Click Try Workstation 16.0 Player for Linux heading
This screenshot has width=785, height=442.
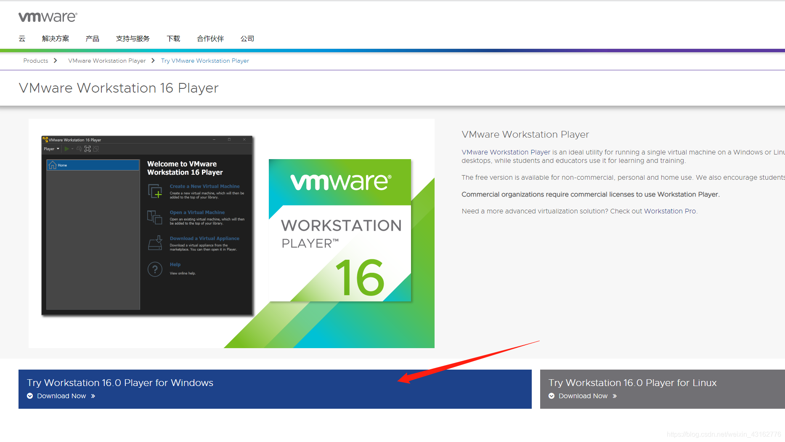click(632, 383)
